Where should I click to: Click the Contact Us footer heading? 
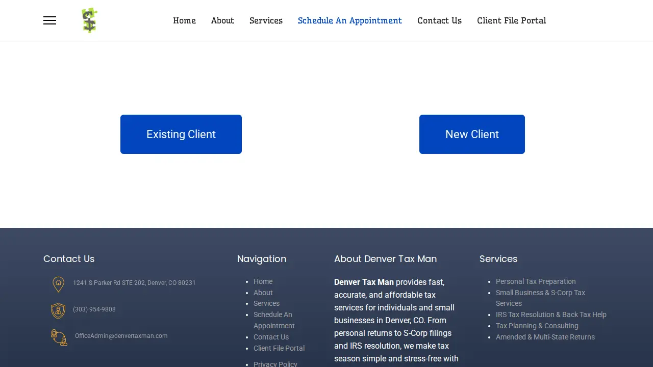69,259
